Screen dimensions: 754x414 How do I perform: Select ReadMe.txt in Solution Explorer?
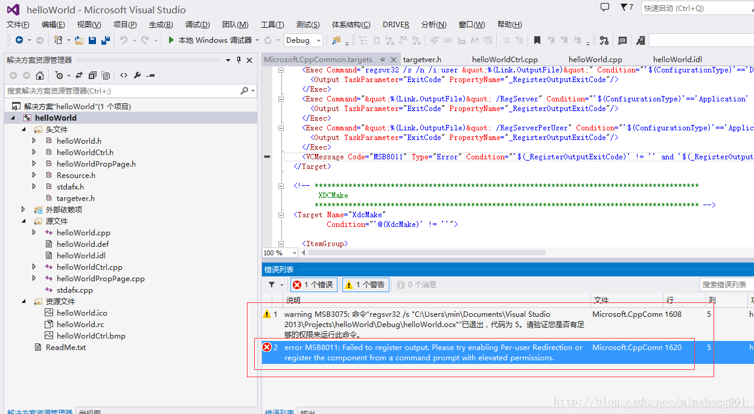click(66, 347)
